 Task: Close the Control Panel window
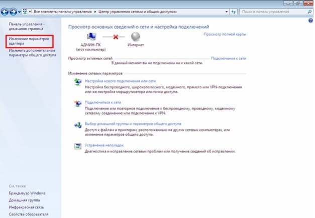[308, 3]
